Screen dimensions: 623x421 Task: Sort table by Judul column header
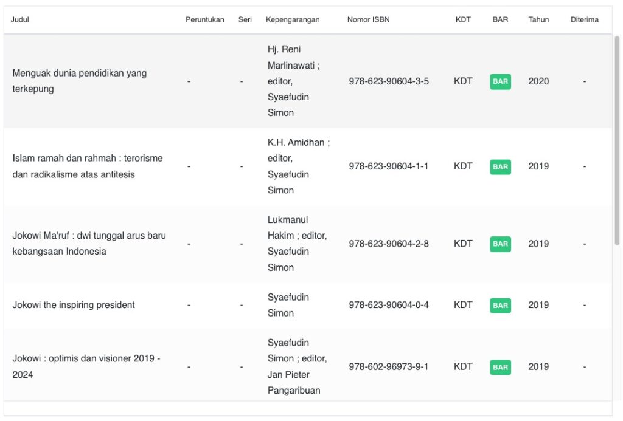[20, 19]
